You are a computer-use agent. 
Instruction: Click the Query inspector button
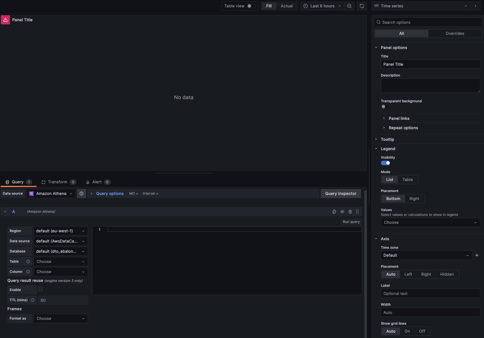tap(341, 194)
